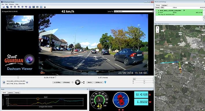Adjust the 1x playback speed stepper

84,82
